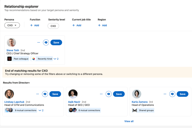Add a Current job title filter
This screenshot has width=192, height=128.
pyautogui.click(x=77, y=25)
